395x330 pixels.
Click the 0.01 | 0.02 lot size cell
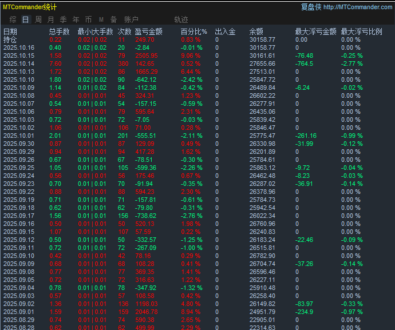(x=92, y=88)
